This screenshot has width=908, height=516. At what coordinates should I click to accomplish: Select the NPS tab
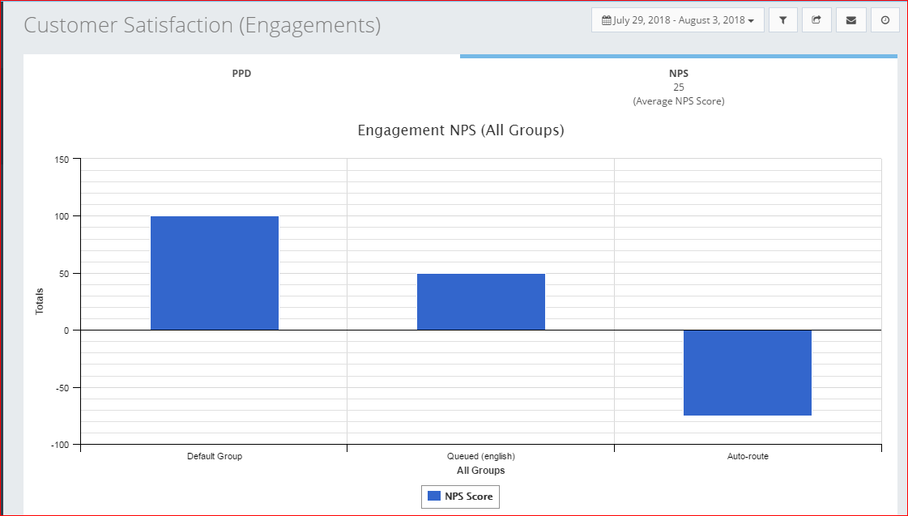pos(679,74)
